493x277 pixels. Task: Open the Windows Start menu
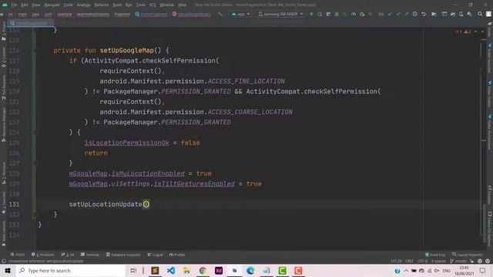coord(8,270)
